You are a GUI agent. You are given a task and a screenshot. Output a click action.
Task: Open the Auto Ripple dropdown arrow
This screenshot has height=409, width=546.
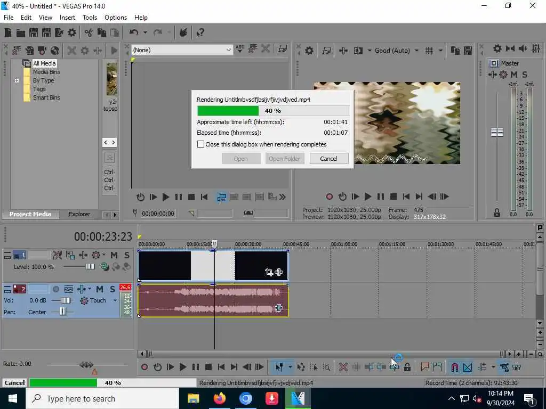pyautogui.click(x=493, y=367)
